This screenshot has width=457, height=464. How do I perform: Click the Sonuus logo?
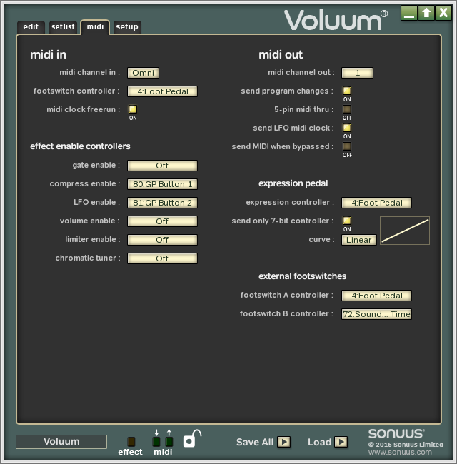pyautogui.click(x=396, y=434)
